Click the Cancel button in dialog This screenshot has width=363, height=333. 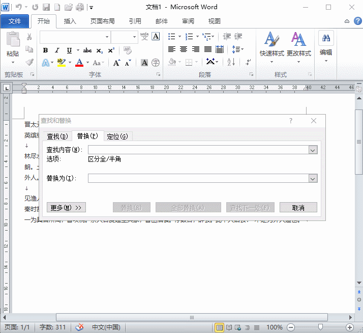(298, 208)
